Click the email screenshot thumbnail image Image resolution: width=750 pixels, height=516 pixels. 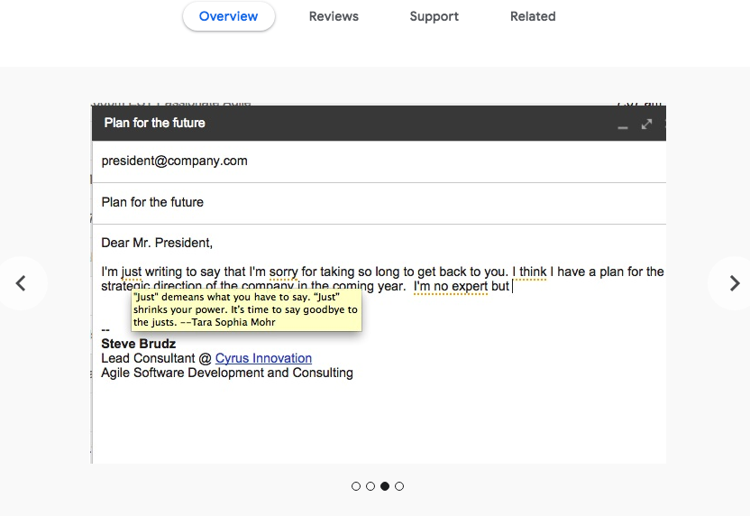[379, 282]
